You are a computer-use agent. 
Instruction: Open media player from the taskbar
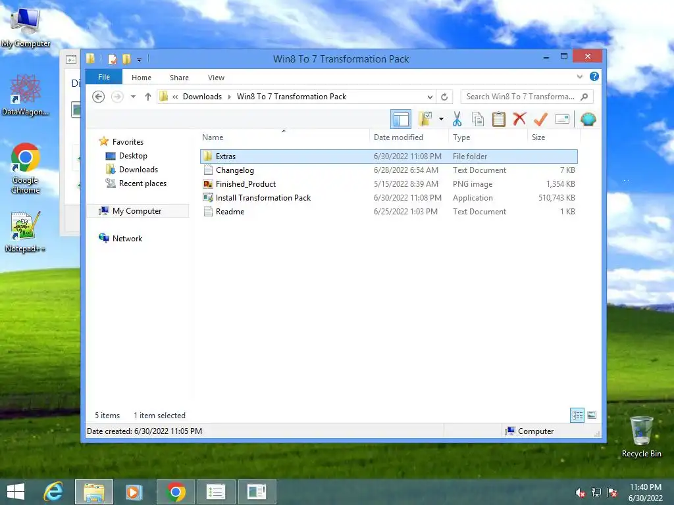tap(133, 492)
